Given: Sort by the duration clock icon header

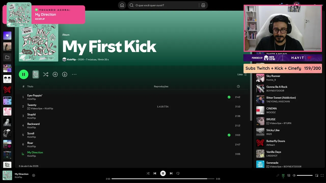Looking at the screenshot, I should coord(238,86).
